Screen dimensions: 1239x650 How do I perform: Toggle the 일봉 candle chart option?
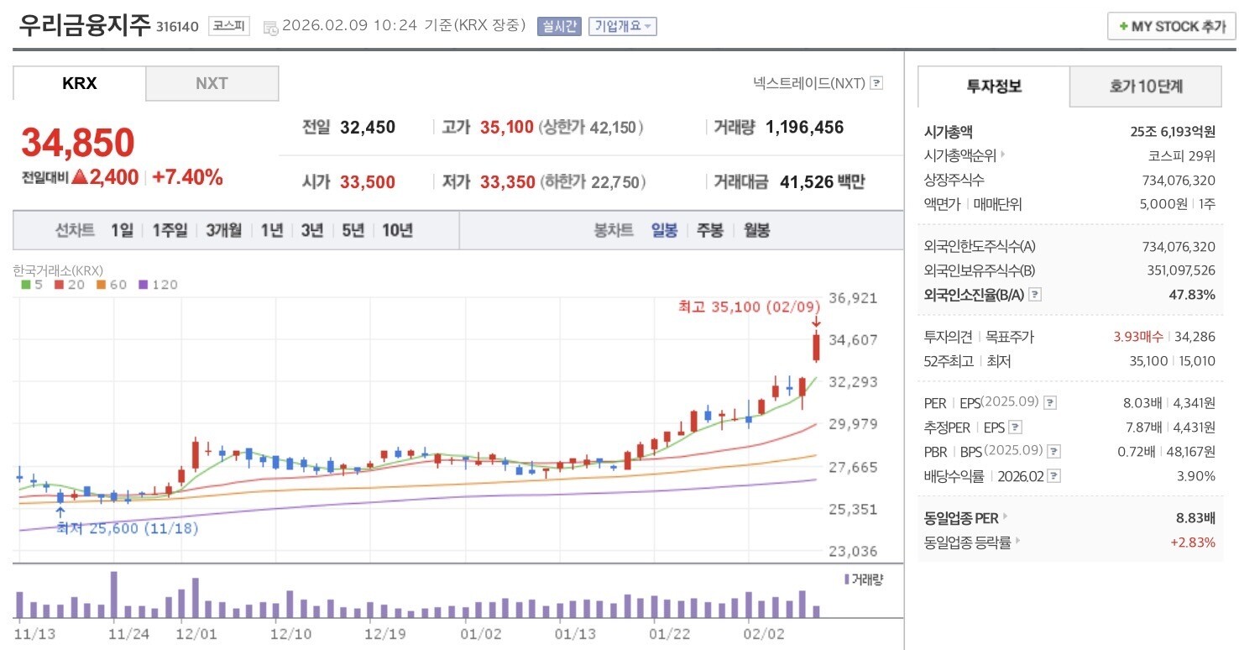click(664, 230)
